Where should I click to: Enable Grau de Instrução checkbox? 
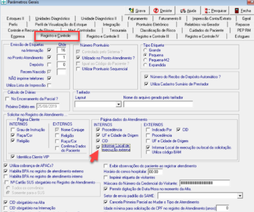[13, 130]
